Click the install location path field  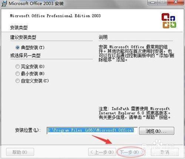(x=92, y=131)
